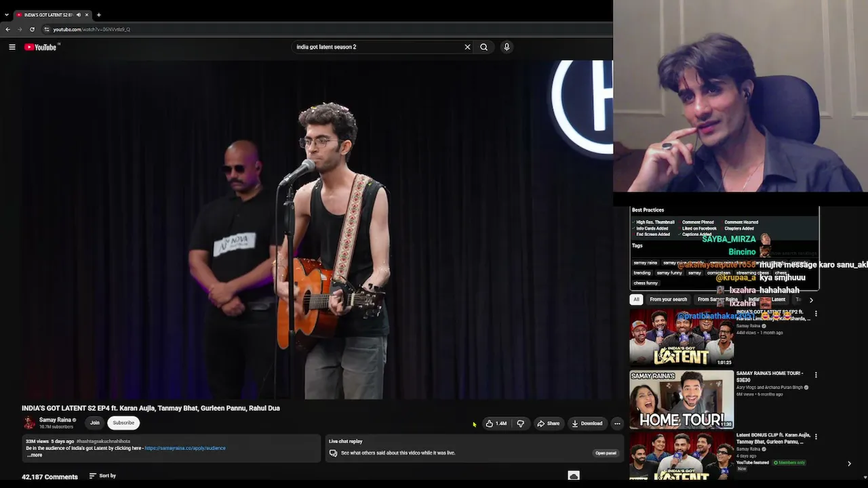The image size is (868, 488).
Task: Expand description with ...more
Action: pos(35,455)
